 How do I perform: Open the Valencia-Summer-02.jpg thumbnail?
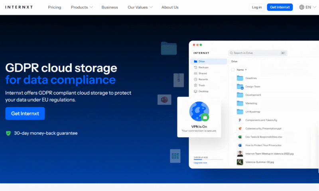(x=240, y=162)
